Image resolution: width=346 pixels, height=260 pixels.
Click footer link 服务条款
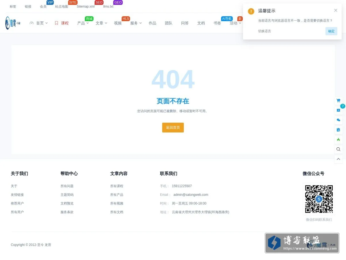[67, 212]
